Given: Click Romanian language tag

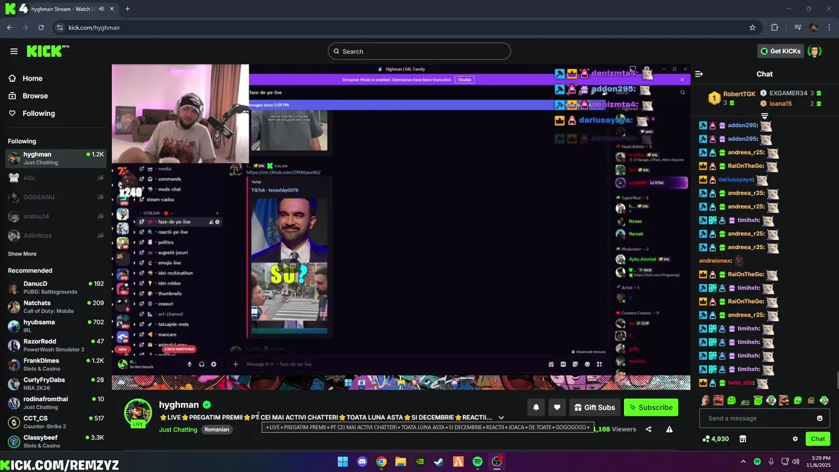Looking at the screenshot, I should click(216, 429).
